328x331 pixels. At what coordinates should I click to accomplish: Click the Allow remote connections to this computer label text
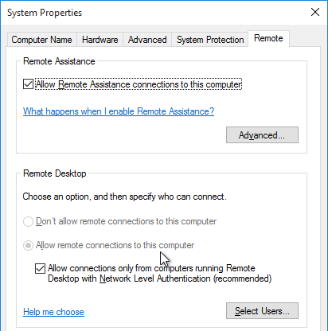click(115, 245)
